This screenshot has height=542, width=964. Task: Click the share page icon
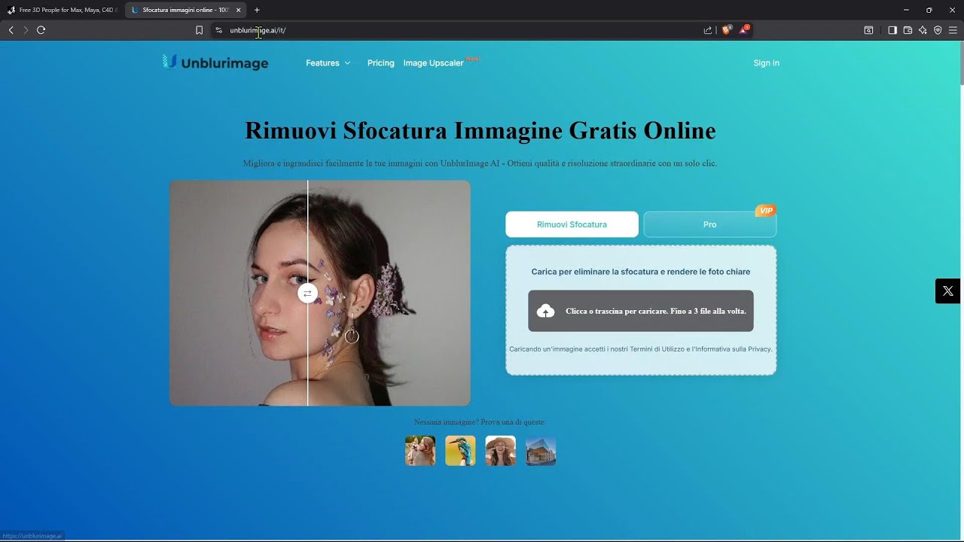pos(708,30)
